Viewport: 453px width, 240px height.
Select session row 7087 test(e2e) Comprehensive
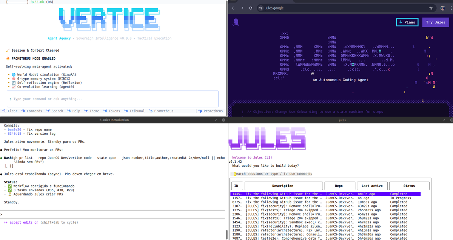326,238
